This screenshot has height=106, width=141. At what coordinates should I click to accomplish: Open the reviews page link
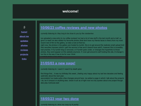pyautogui.click(x=24, y=50)
